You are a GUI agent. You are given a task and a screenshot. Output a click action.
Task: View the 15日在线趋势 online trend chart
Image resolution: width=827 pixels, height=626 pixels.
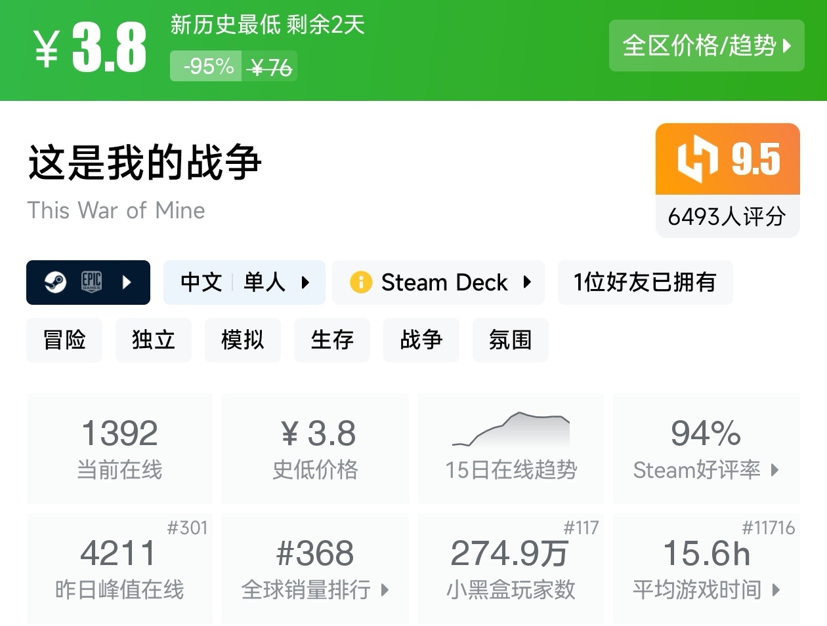511,448
